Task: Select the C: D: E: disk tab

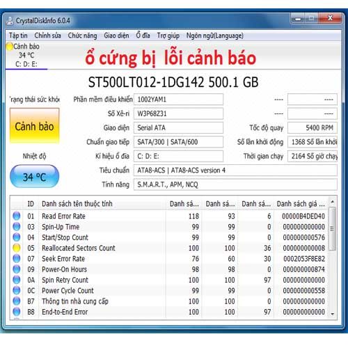Action: coord(26,56)
